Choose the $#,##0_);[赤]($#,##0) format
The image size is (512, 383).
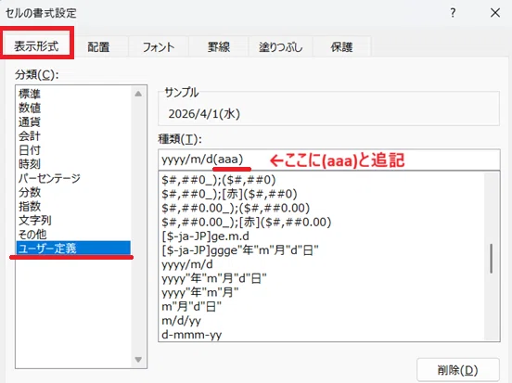[322, 194]
